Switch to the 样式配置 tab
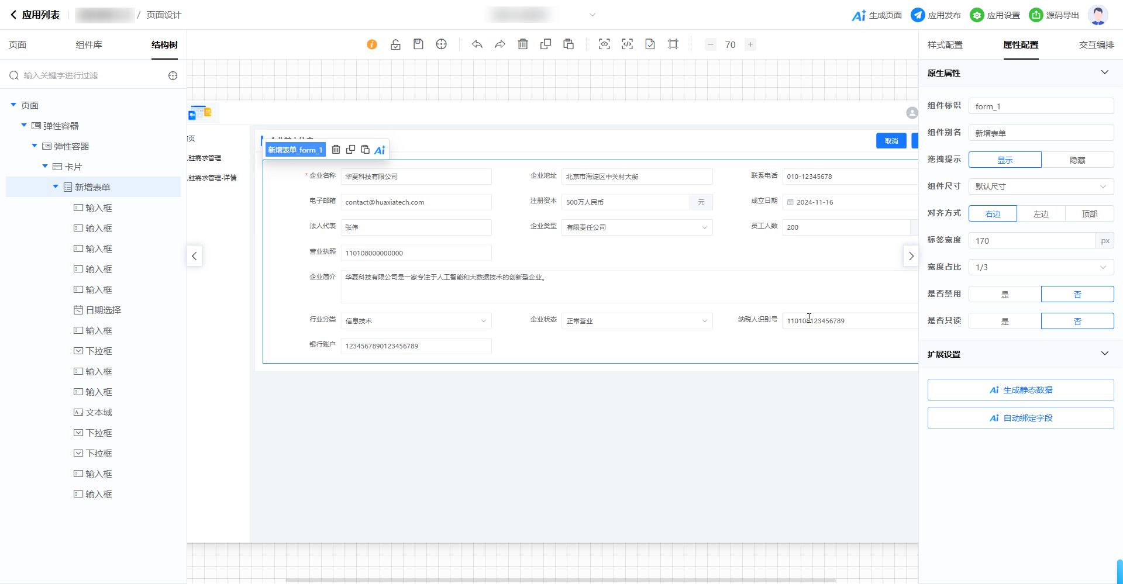Viewport: 1123px width, 584px height. pyautogui.click(x=945, y=45)
